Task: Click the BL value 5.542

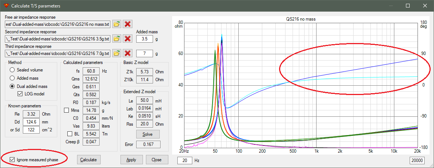Action: tap(91, 134)
